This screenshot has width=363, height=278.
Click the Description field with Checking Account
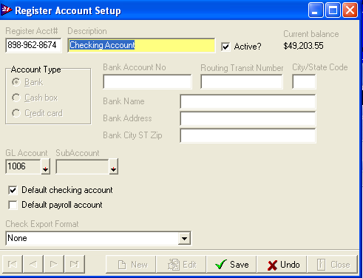pos(141,45)
